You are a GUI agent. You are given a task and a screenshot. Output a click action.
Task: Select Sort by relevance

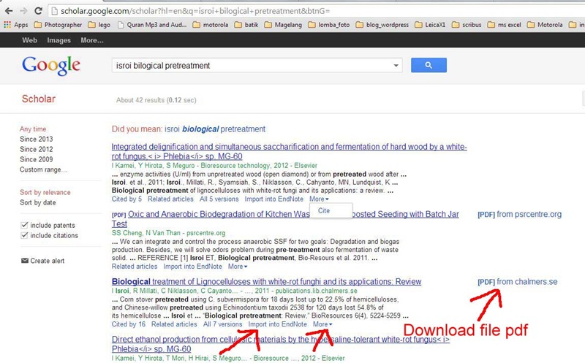[45, 192]
